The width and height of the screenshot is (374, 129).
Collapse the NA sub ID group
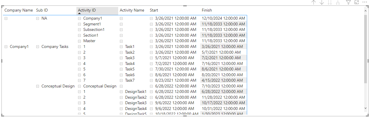pos(37,18)
